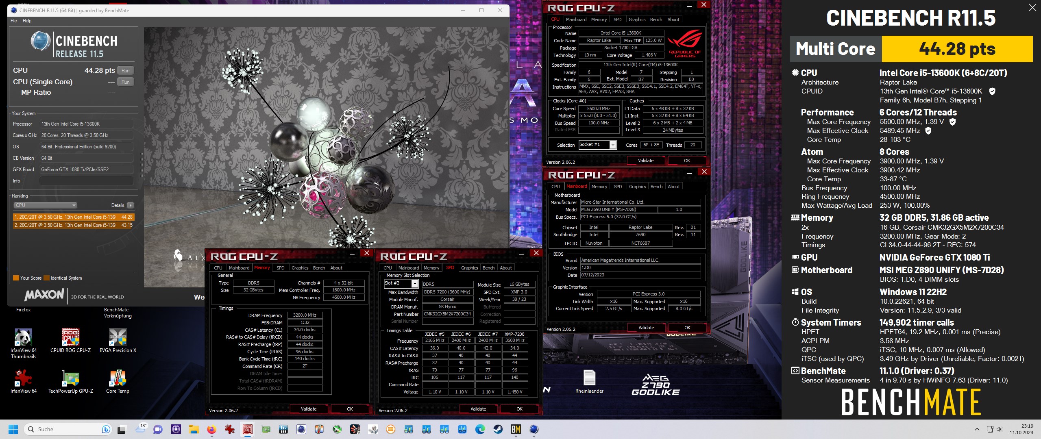1041x439 pixels.
Task: Click Validate in CPU-Z Memory window
Action: pyautogui.click(x=309, y=409)
